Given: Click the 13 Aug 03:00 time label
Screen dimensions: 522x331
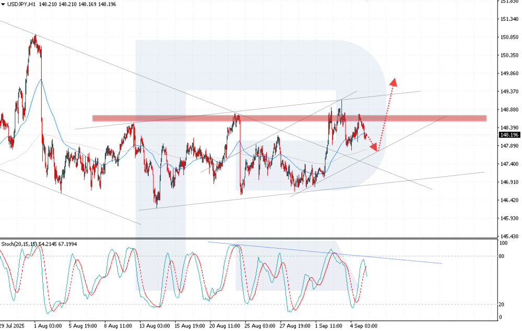Looking at the screenshot, I should click(x=156, y=325).
